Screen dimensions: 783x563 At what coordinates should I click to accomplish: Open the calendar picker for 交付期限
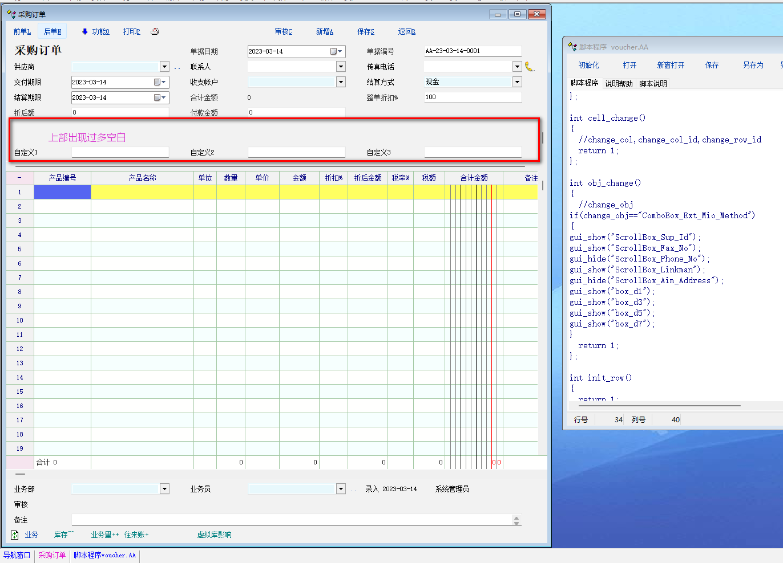(160, 82)
